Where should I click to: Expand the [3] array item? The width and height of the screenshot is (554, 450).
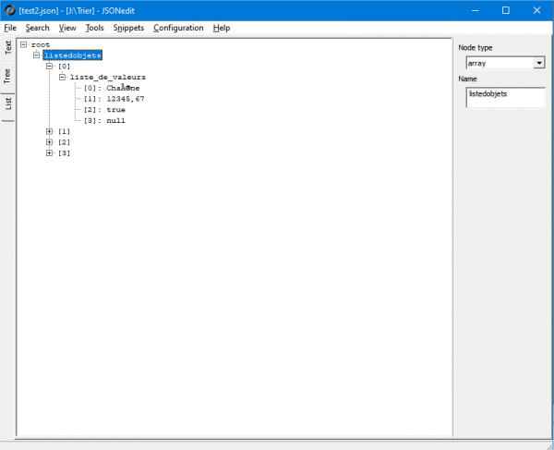click(50, 153)
